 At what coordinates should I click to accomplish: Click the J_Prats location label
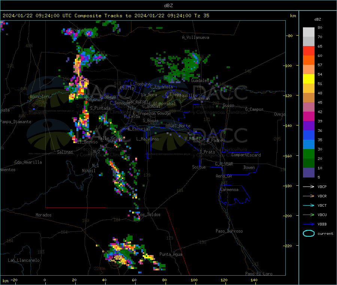point(207,152)
